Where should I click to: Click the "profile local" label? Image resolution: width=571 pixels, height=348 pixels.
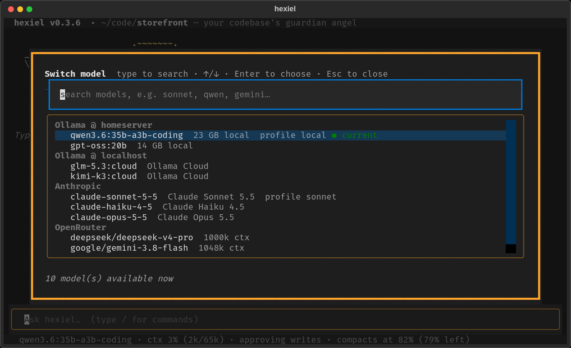pos(293,135)
